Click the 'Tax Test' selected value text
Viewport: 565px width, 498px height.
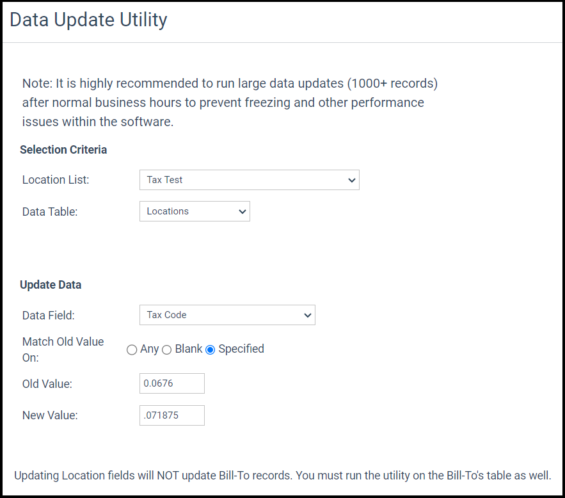[164, 180]
